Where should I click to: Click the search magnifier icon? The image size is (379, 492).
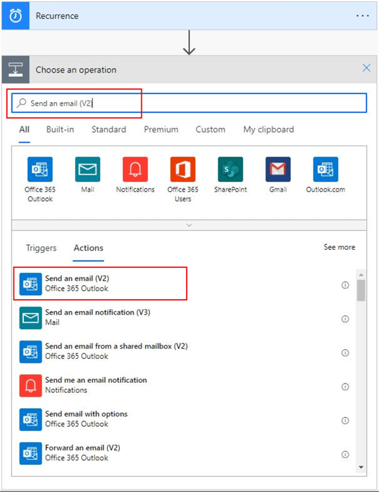tap(21, 103)
